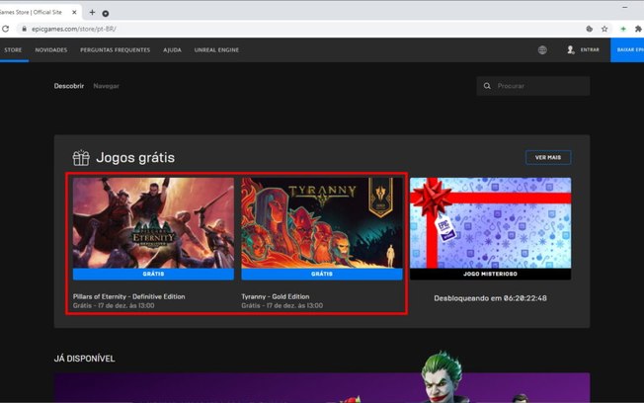
Task: Click the magnifier icon in Procurar search box
Action: tap(487, 86)
